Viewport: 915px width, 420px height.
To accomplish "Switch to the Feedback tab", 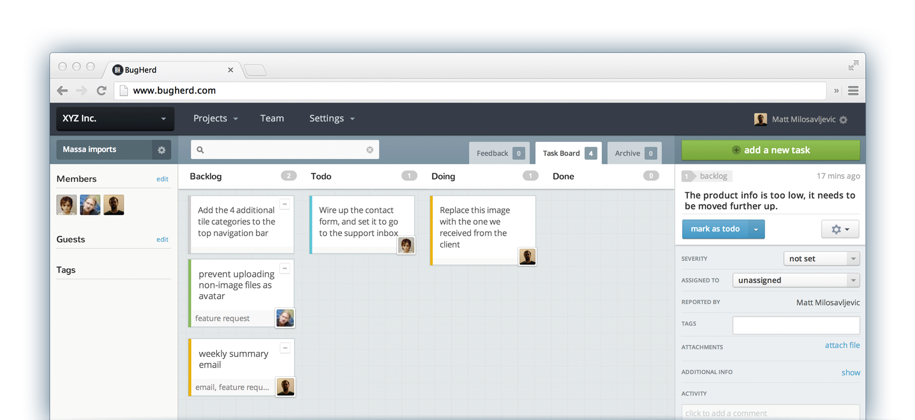I will tap(499, 153).
